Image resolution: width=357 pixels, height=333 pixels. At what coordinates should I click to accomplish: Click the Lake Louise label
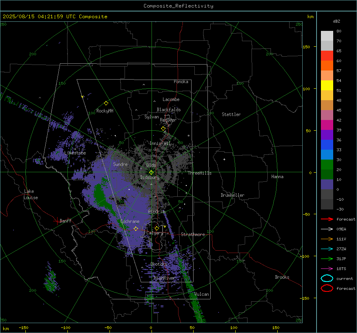click(31, 194)
